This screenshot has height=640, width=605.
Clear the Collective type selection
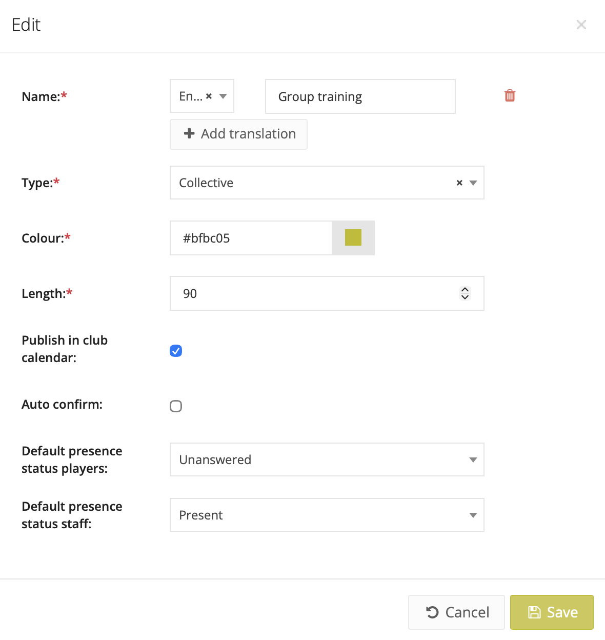(x=459, y=183)
